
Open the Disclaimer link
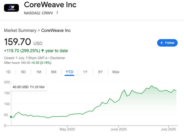(x=58, y=58)
